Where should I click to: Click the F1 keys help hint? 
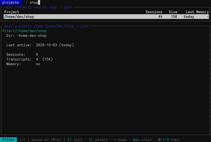pos(75,140)
